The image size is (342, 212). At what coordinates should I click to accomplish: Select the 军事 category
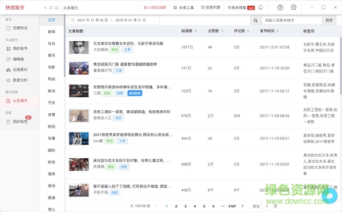point(52,138)
